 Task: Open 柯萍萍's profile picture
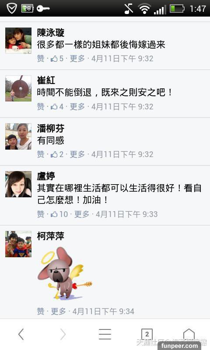[x=18, y=244]
